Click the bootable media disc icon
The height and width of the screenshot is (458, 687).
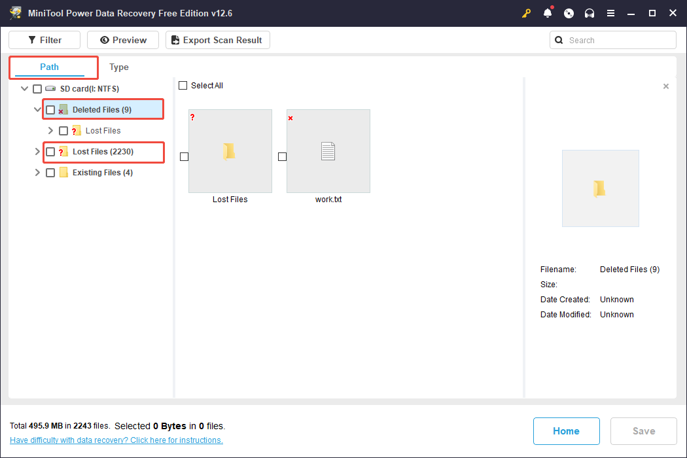pos(569,13)
